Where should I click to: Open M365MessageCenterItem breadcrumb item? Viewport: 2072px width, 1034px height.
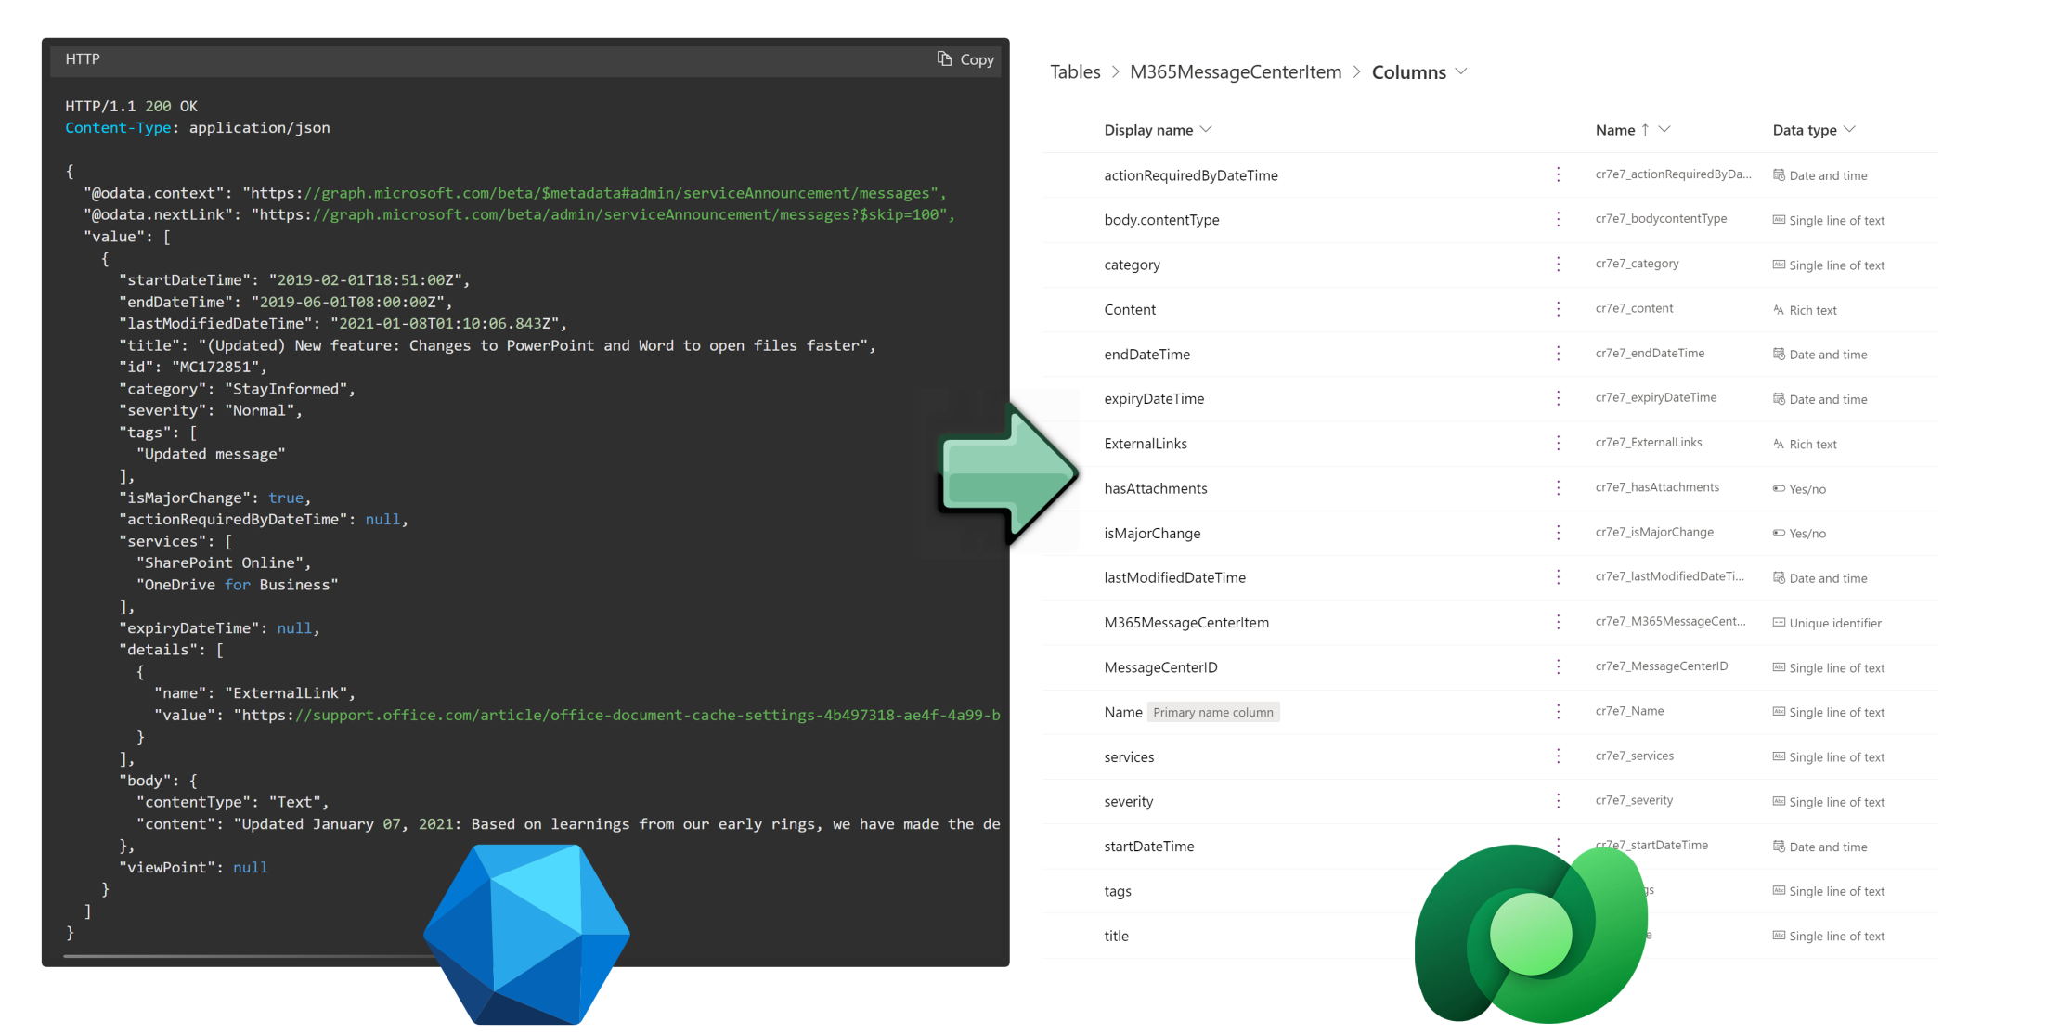[x=1235, y=72]
